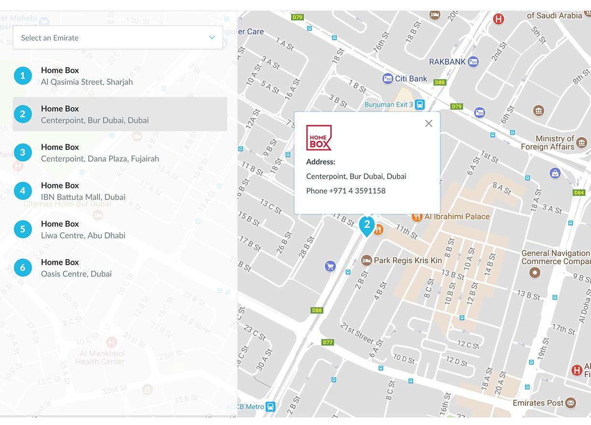Click the Citi Bank map icon
Screen dimensions: 591x425
click(388, 79)
